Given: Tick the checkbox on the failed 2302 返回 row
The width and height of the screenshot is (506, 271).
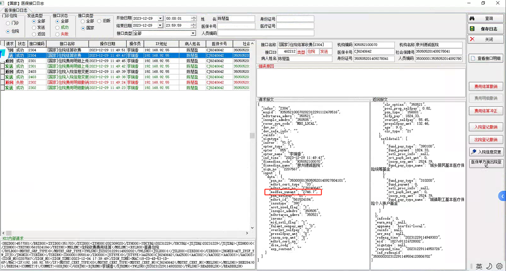Looking at the screenshot, I should (3, 82).
